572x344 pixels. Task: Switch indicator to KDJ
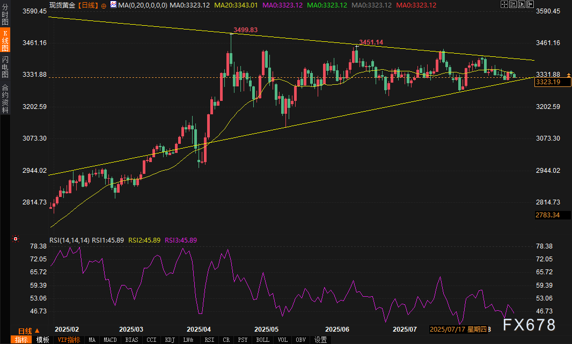[170, 340]
